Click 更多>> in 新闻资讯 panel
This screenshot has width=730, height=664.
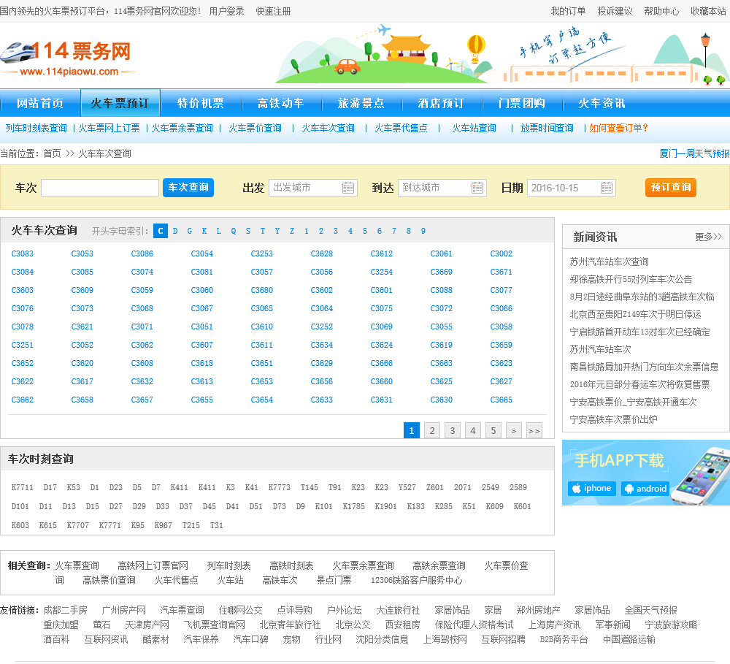click(708, 237)
